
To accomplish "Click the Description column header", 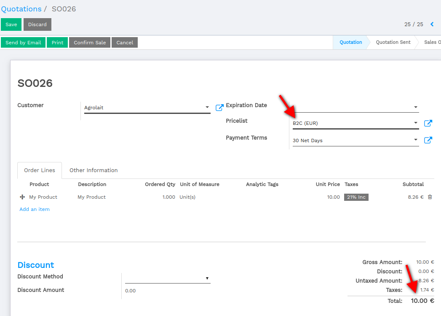I will coord(92,184).
